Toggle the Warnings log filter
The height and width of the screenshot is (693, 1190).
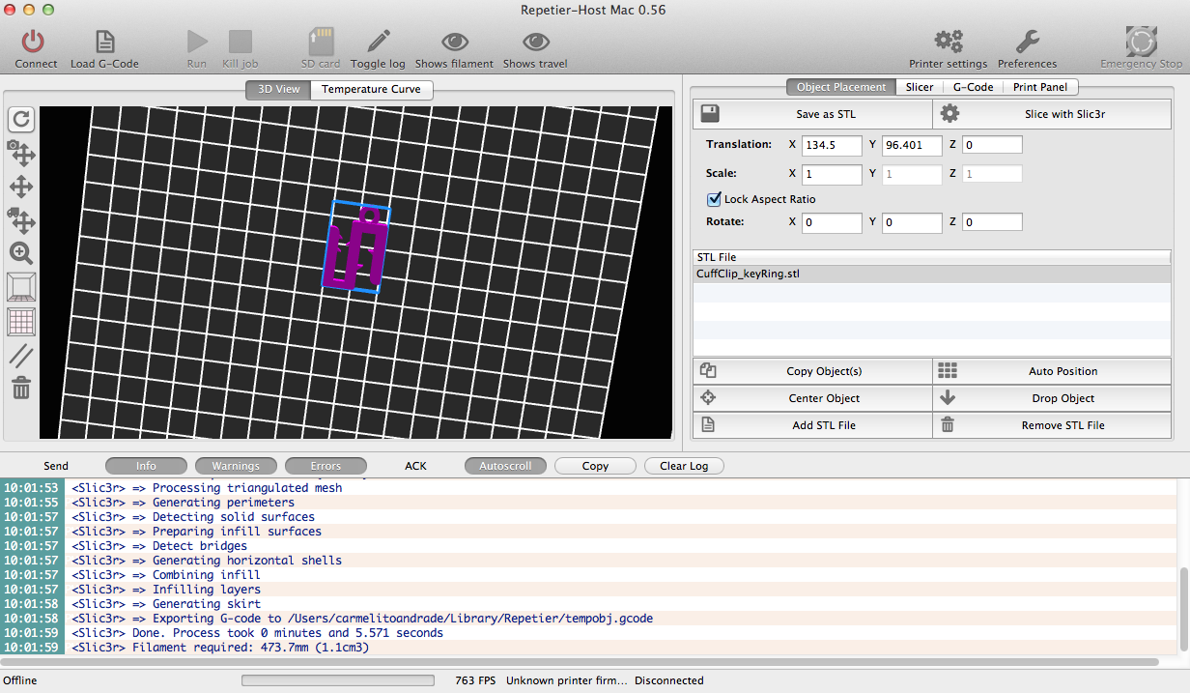tap(236, 466)
